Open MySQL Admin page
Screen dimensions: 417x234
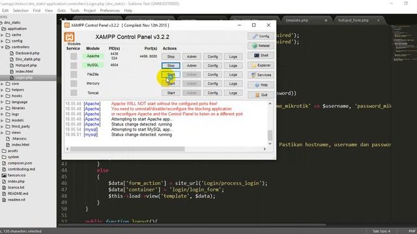click(x=192, y=66)
